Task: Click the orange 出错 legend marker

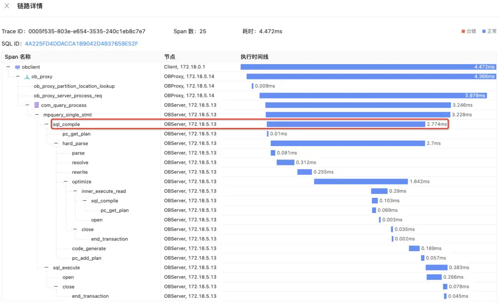Action: click(463, 31)
